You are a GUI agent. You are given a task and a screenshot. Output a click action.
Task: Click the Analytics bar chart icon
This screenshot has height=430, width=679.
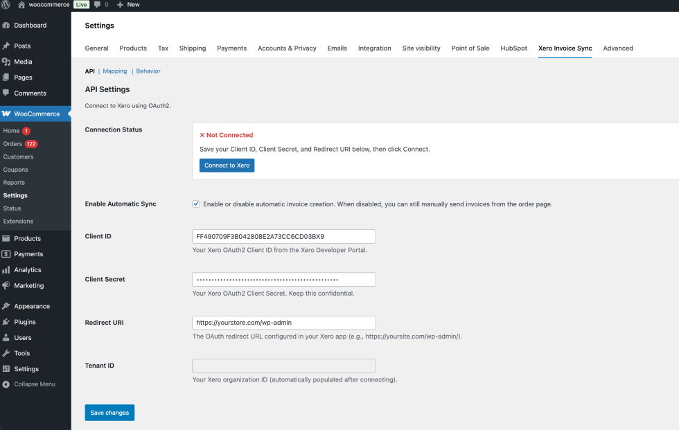point(6,270)
